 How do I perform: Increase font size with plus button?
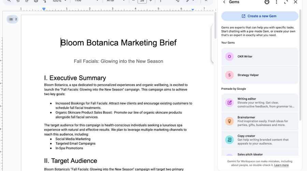click(151, 1)
